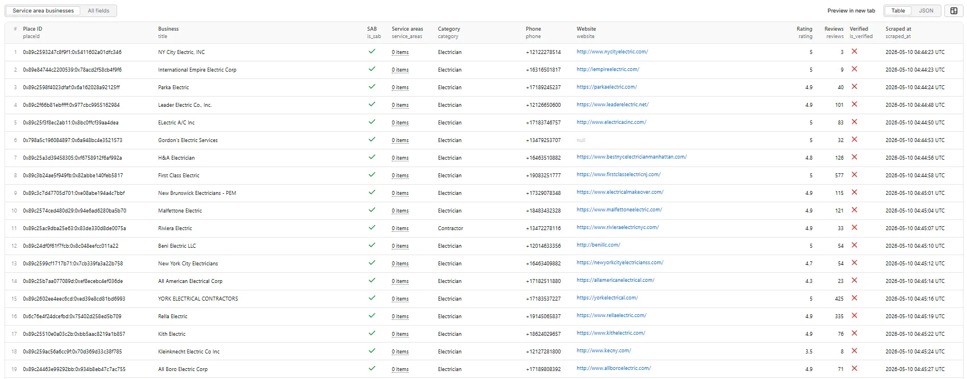This screenshot has height=379, width=967.
Task: Select the null website cell for Gordon's Electric
Action: click(x=581, y=140)
